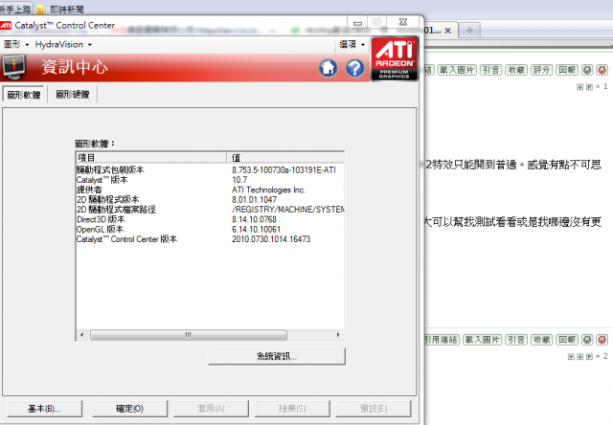Minimize the Catalyst Control Center window
This screenshot has width=613, height=425.
pos(357,23)
